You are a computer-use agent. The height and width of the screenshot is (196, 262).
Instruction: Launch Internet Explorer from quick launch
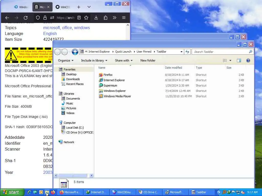point(29,192)
